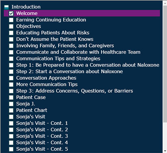Viewport: 167px width, 153px height.
Task: Open the Sonja J. item
Action: [x=26, y=104]
